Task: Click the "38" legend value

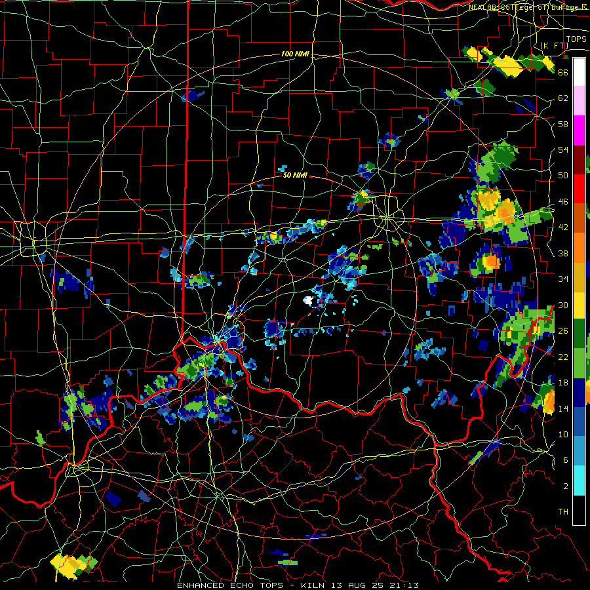Action: click(x=563, y=254)
